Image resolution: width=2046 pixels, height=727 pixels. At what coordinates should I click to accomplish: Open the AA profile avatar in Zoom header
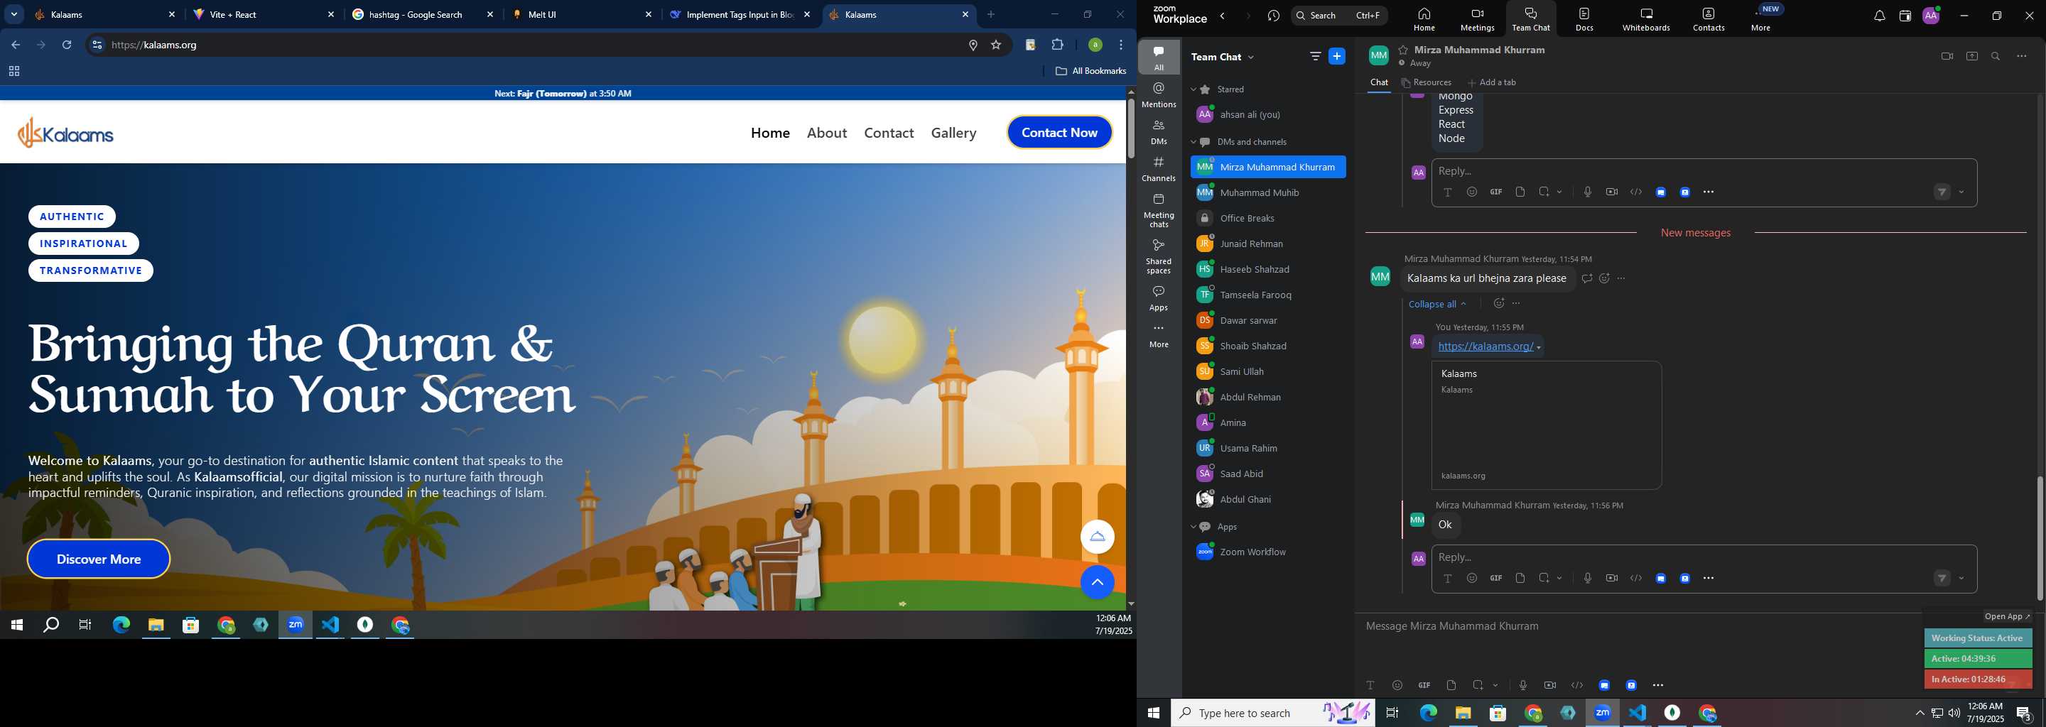click(1931, 16)
